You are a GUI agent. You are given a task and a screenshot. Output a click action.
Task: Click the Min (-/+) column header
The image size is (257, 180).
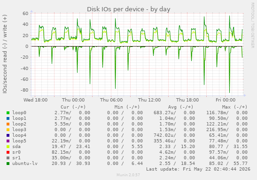127,107
